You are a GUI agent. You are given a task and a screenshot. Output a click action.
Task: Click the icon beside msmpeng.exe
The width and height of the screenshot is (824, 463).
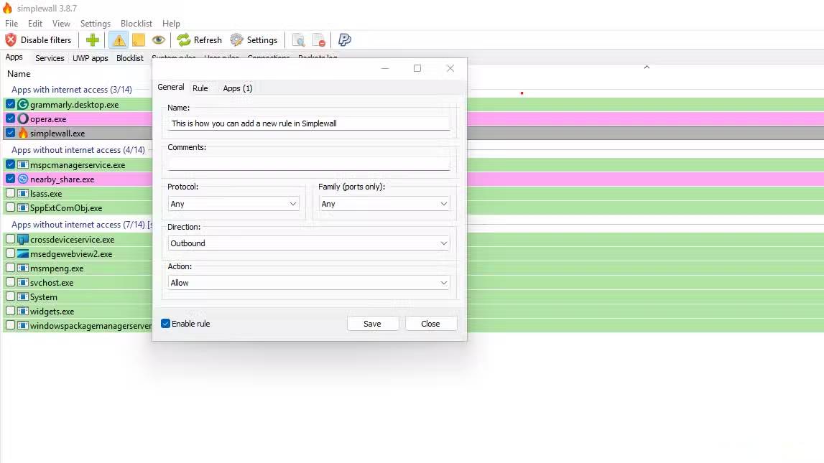pos(22,268)
